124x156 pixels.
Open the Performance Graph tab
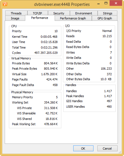[x=73, y=18]
